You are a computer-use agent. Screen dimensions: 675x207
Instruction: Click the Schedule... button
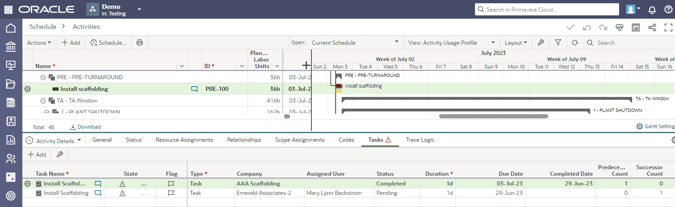coord(108,42)
